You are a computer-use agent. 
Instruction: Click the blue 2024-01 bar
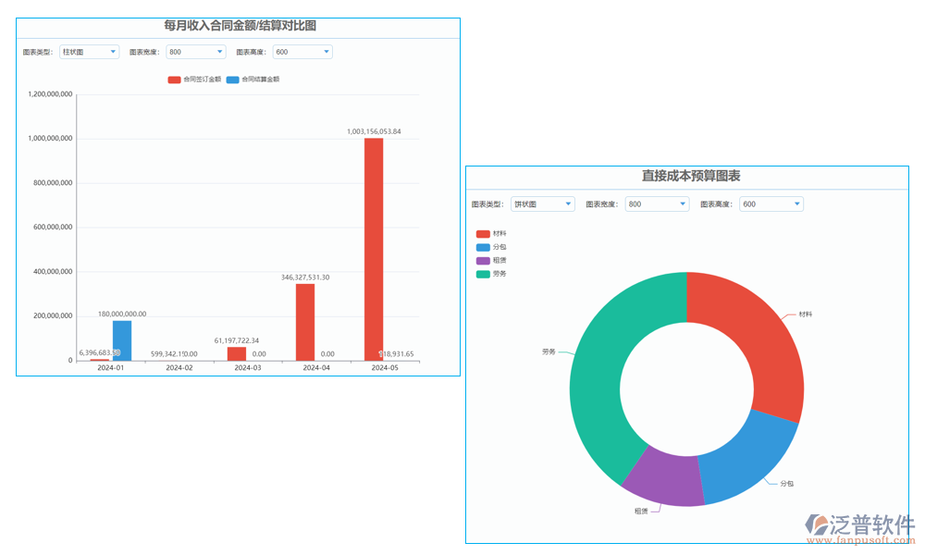pyautogui.click(x=122, y=340)
